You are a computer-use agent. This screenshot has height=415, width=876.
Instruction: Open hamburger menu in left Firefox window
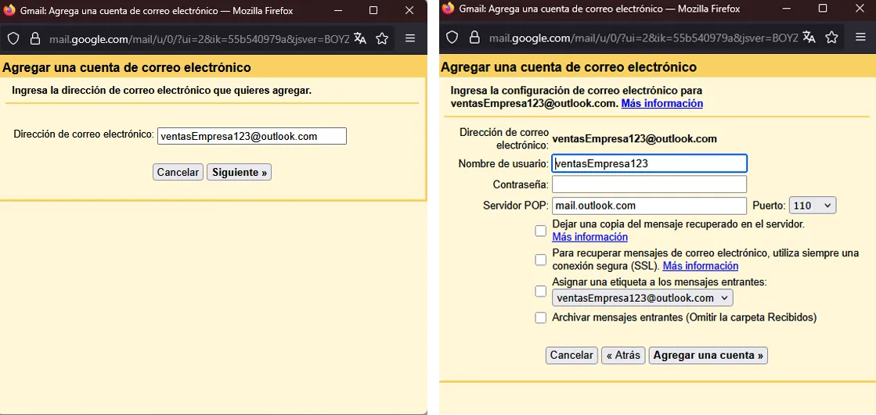pos(410,38)
